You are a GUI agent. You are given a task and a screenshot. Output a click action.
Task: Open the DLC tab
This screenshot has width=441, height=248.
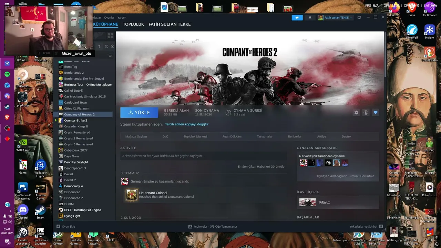[165, 136]
